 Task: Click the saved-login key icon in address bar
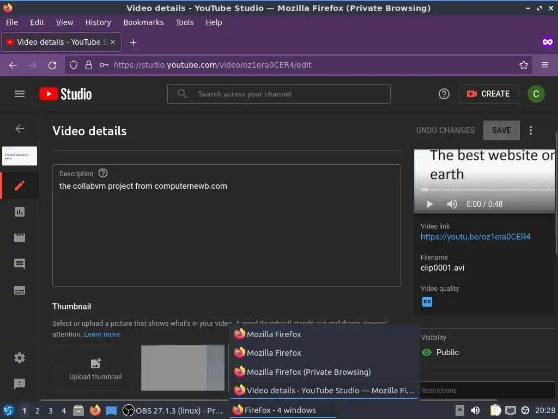pyautogui.click(x=104, y=65)
